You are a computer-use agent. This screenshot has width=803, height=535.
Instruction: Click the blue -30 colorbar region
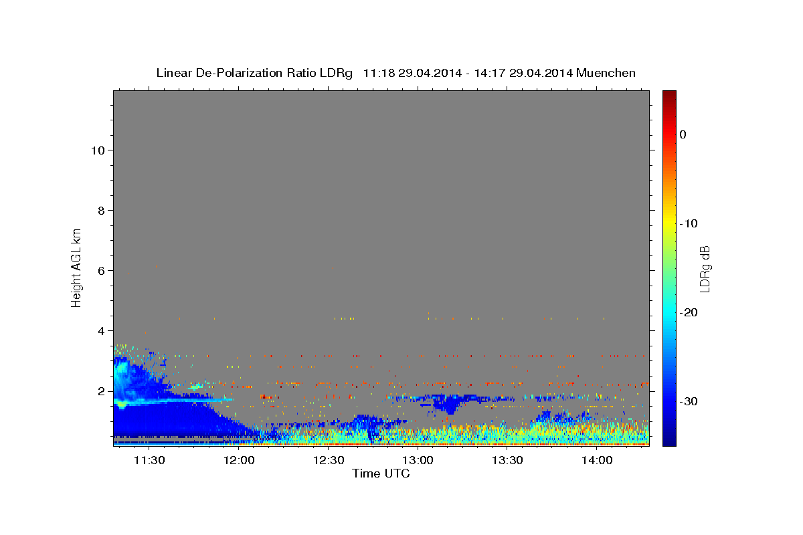coord(669,401)
